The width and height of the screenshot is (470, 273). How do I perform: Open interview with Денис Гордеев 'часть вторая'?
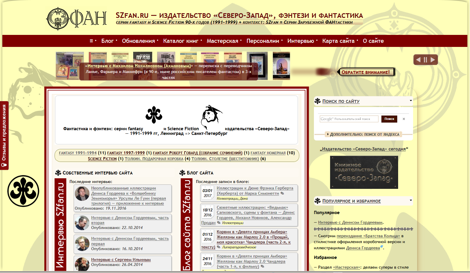[x=130, y=220]
